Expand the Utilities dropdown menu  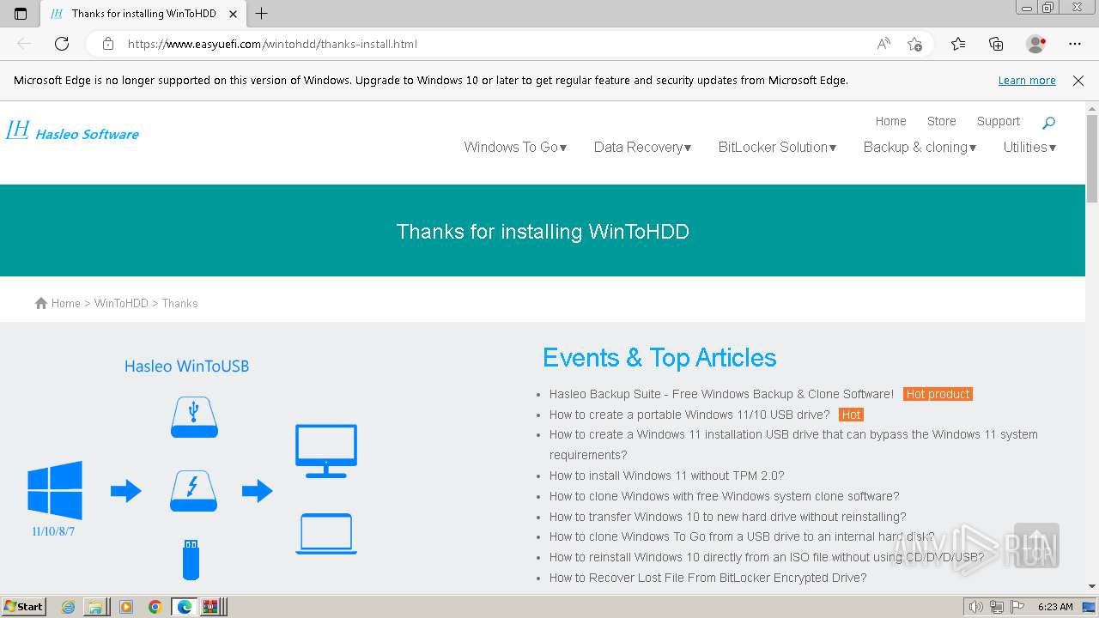(1029, 148)
